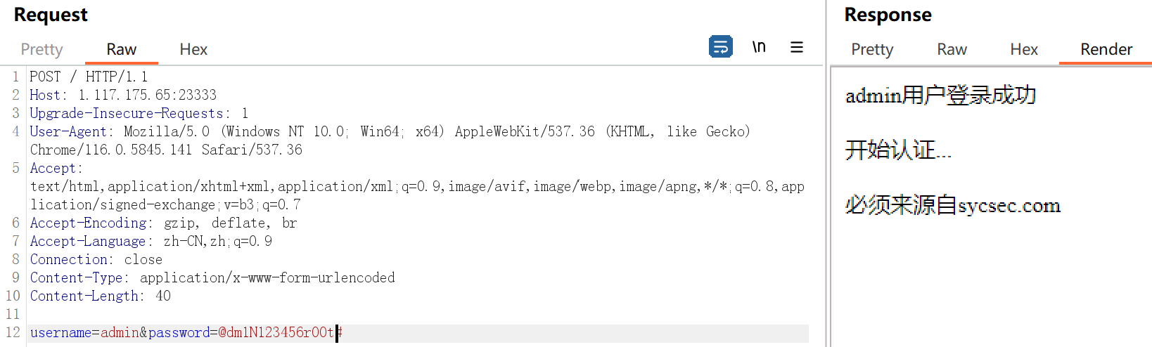
Task: Click the Connection: close header line
Action: pyautogui.click(x=96, y=259)
